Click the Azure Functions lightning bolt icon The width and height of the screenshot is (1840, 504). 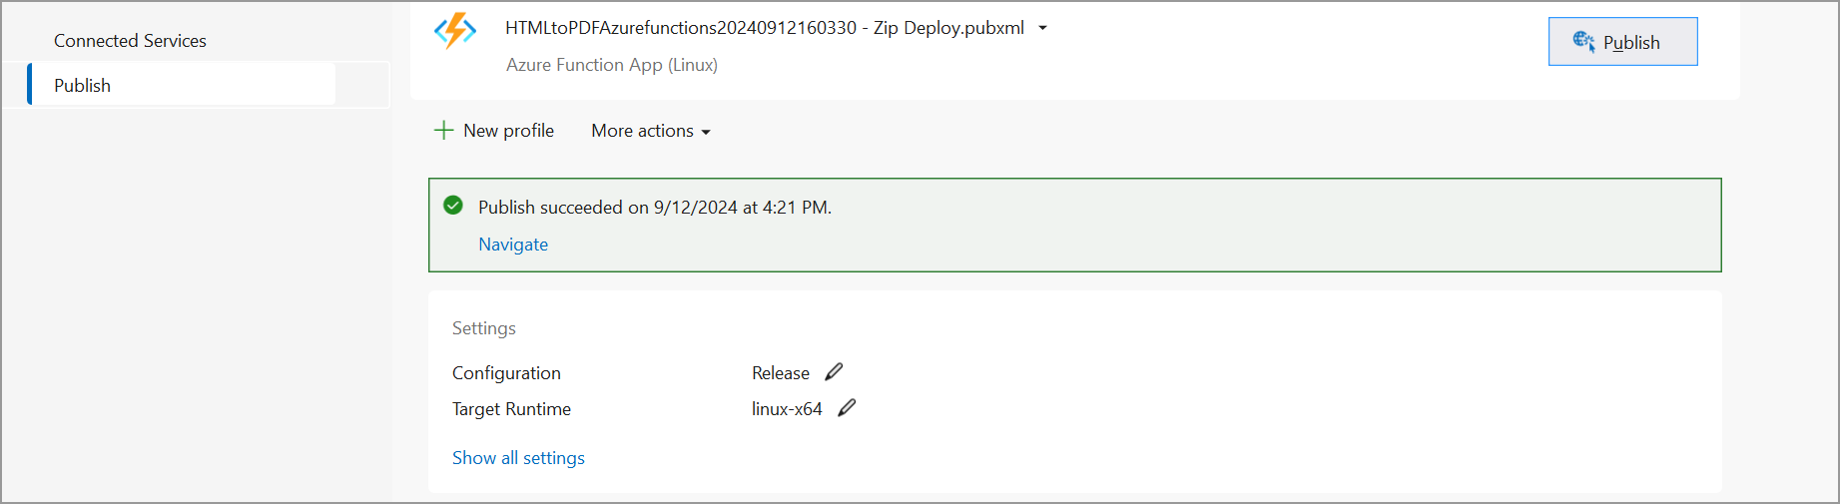point(455,30)
